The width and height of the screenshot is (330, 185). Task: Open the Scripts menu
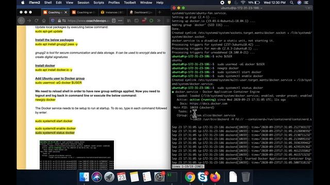pyautogui.click(x=98, y=3)
